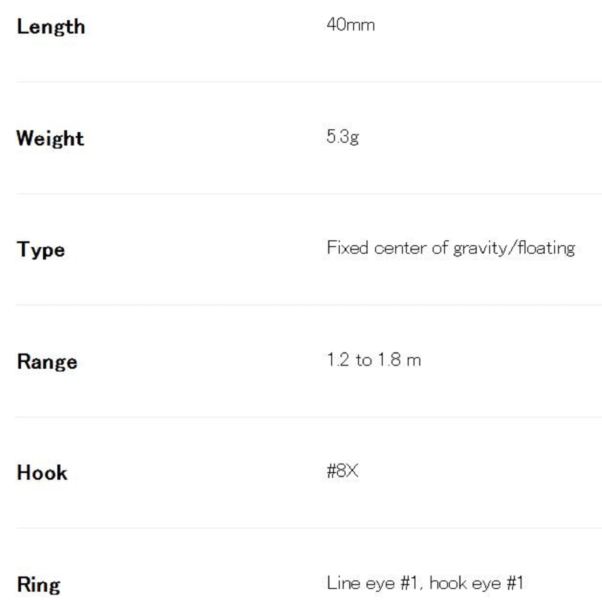Click the word "Fixed" in Type value
The width and height of the screenshot is (602, 610).
point(347,248)
